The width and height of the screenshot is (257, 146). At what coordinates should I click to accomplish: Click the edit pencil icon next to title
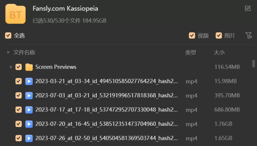point(248,8)
